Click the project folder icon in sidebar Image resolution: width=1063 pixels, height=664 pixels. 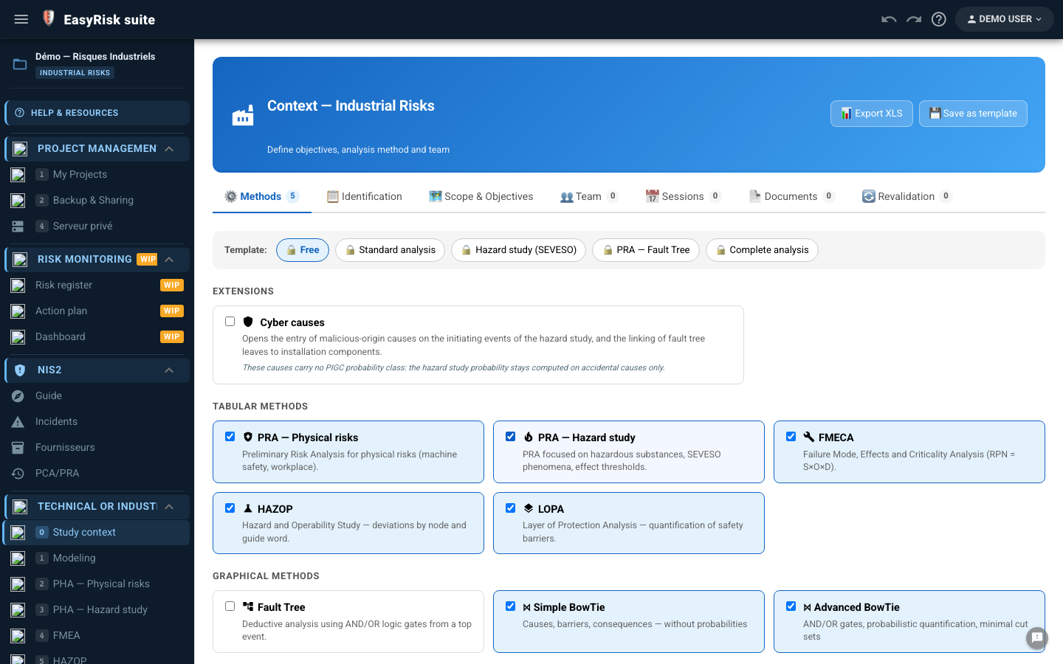(x=20, y=64)
